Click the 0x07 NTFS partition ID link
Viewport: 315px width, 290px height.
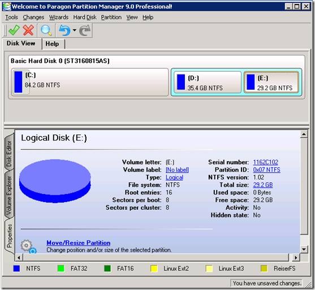pyautogui.click(x=266, y=170)
